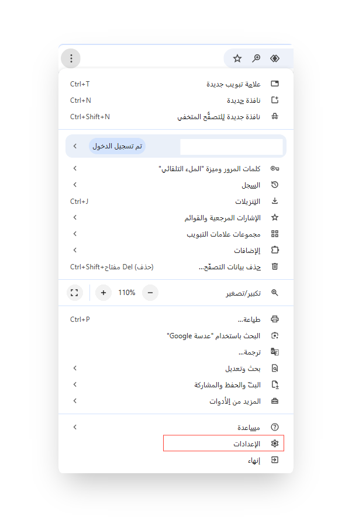Viewport: 352px width, 517px height.
Task: Click the three-dot Chrome menu button
Action: pyautogui.click(x=71, y=58)
